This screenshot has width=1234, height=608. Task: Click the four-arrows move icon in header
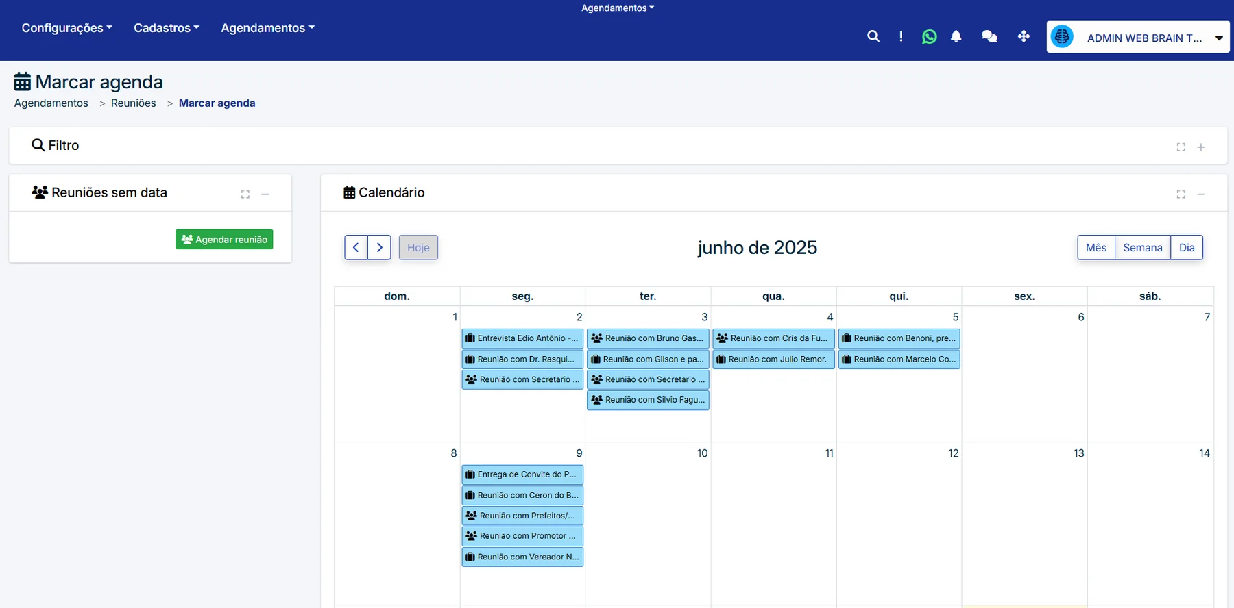point(1024,36)
